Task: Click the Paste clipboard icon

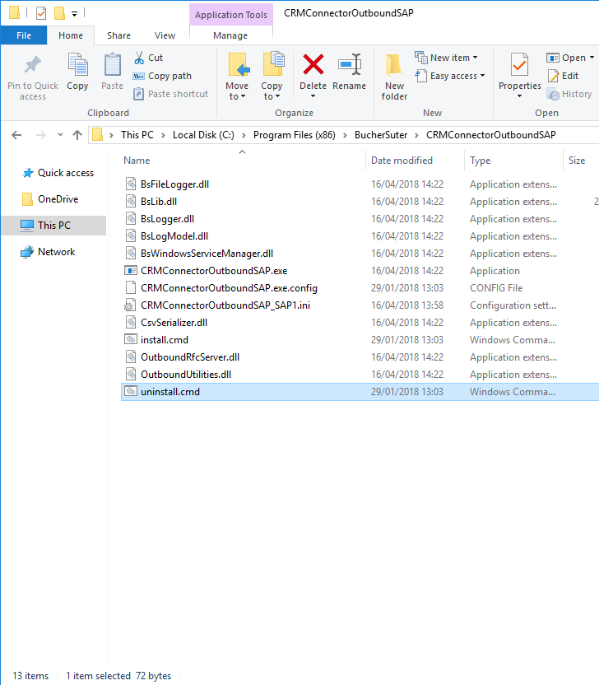Action: tap(112, 64)
